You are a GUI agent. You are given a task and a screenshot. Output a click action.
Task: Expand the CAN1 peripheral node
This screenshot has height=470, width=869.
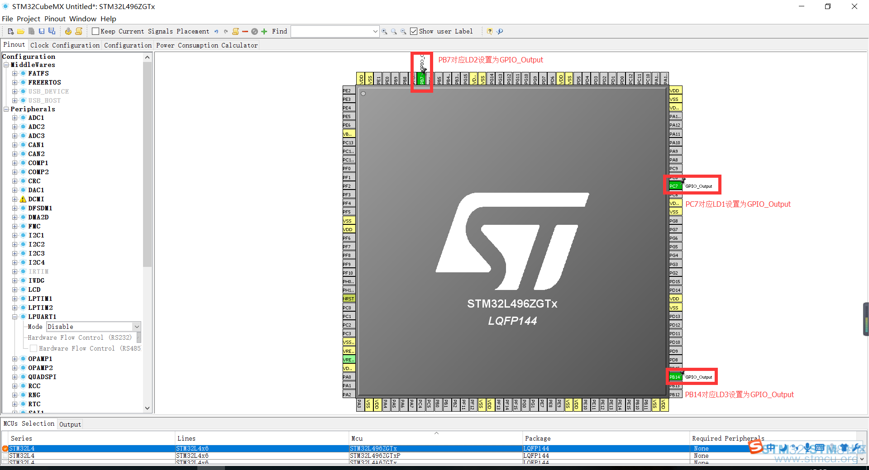tap(15, 145)
